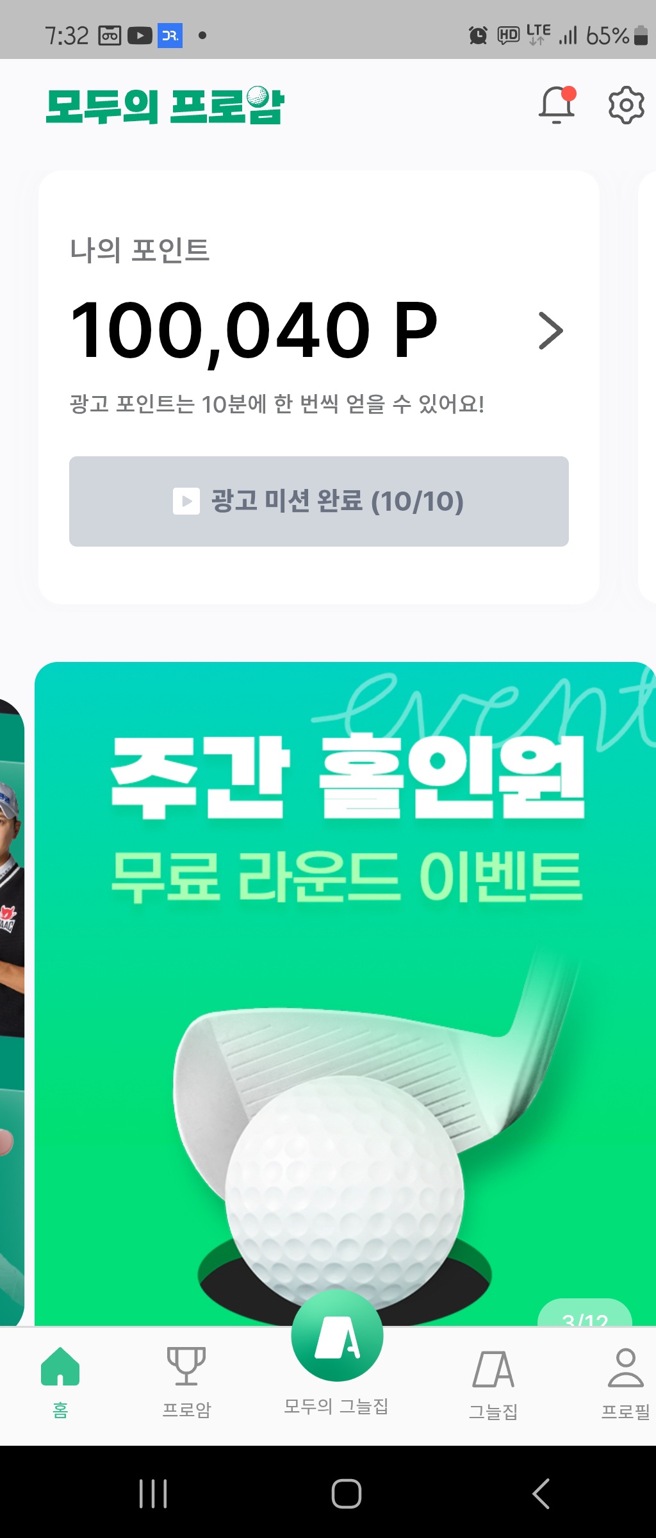
Task: Tap the 모두의 프로암 logo
Action: [165, 105]
